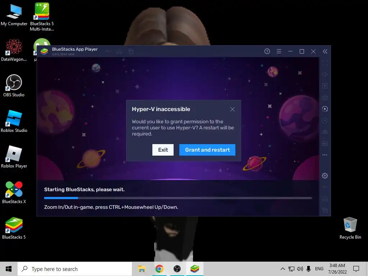Select Roblox Studio desktop icon
This screenshot has height=276, width=368.
click(14, 121)
